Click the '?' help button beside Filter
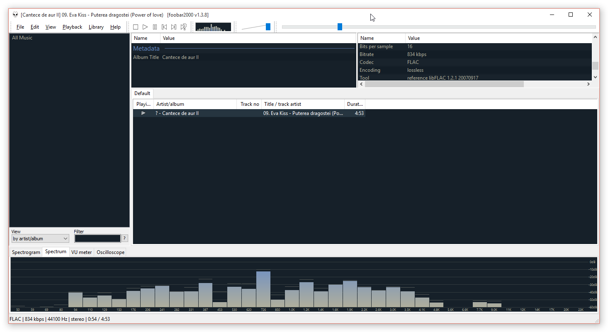Screen dimensions: 608x332 (x=125, y=239)
